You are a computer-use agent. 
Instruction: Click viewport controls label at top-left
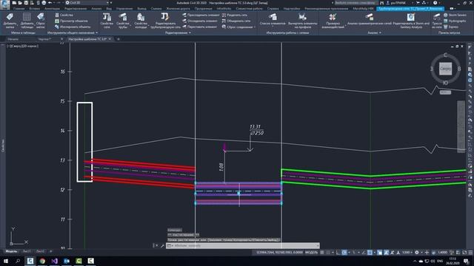(23, 46)
